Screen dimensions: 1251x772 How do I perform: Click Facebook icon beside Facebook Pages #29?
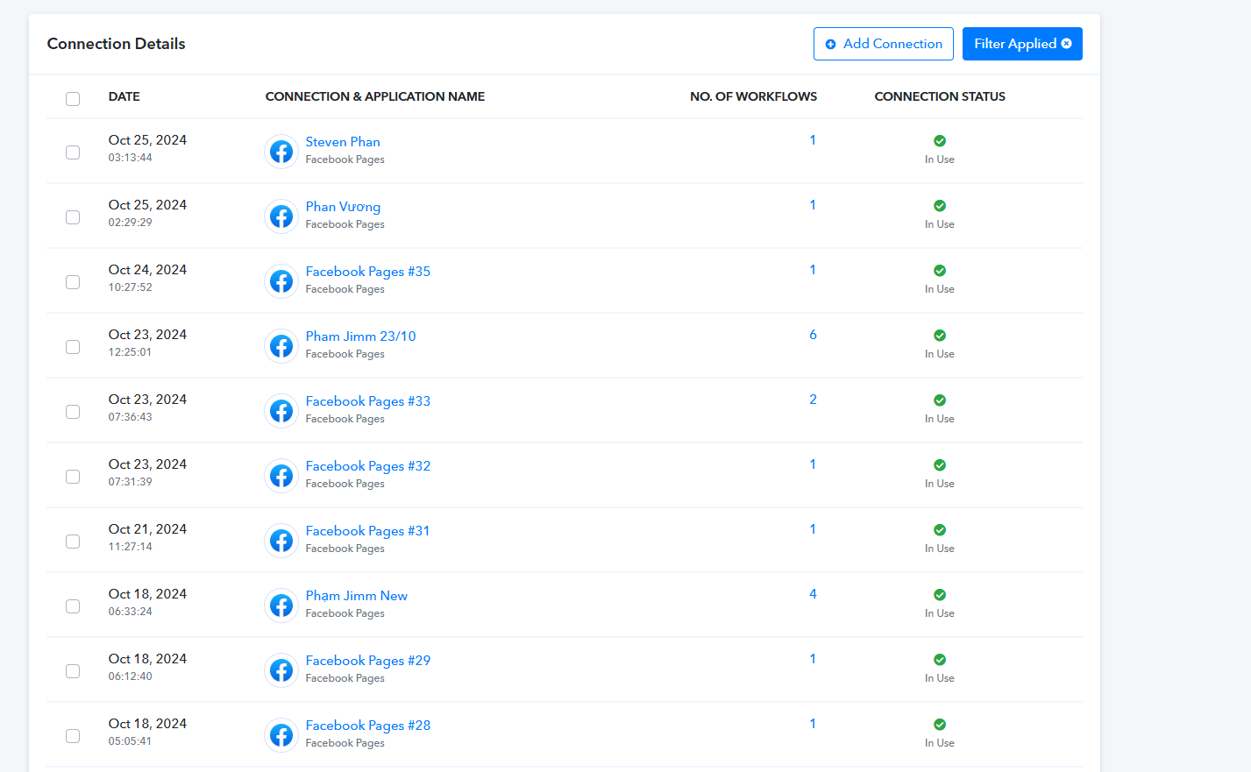click(x=281, y=670)
